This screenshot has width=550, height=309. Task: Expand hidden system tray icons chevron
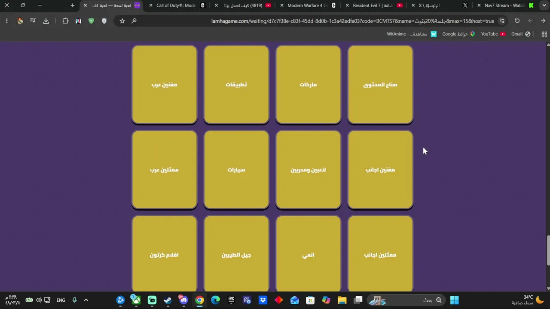click(86, 300)
